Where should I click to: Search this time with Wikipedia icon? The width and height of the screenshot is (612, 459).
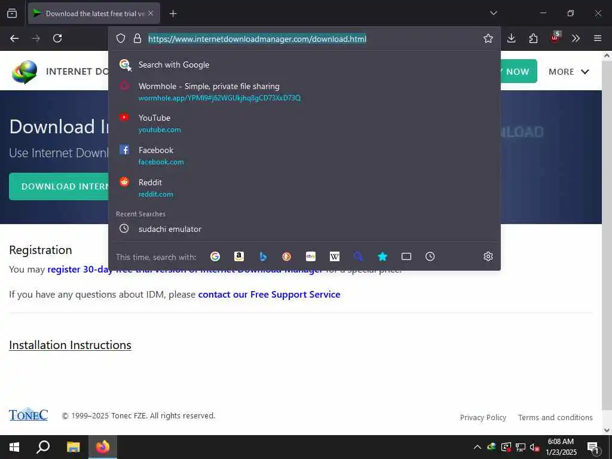[335, 256]
